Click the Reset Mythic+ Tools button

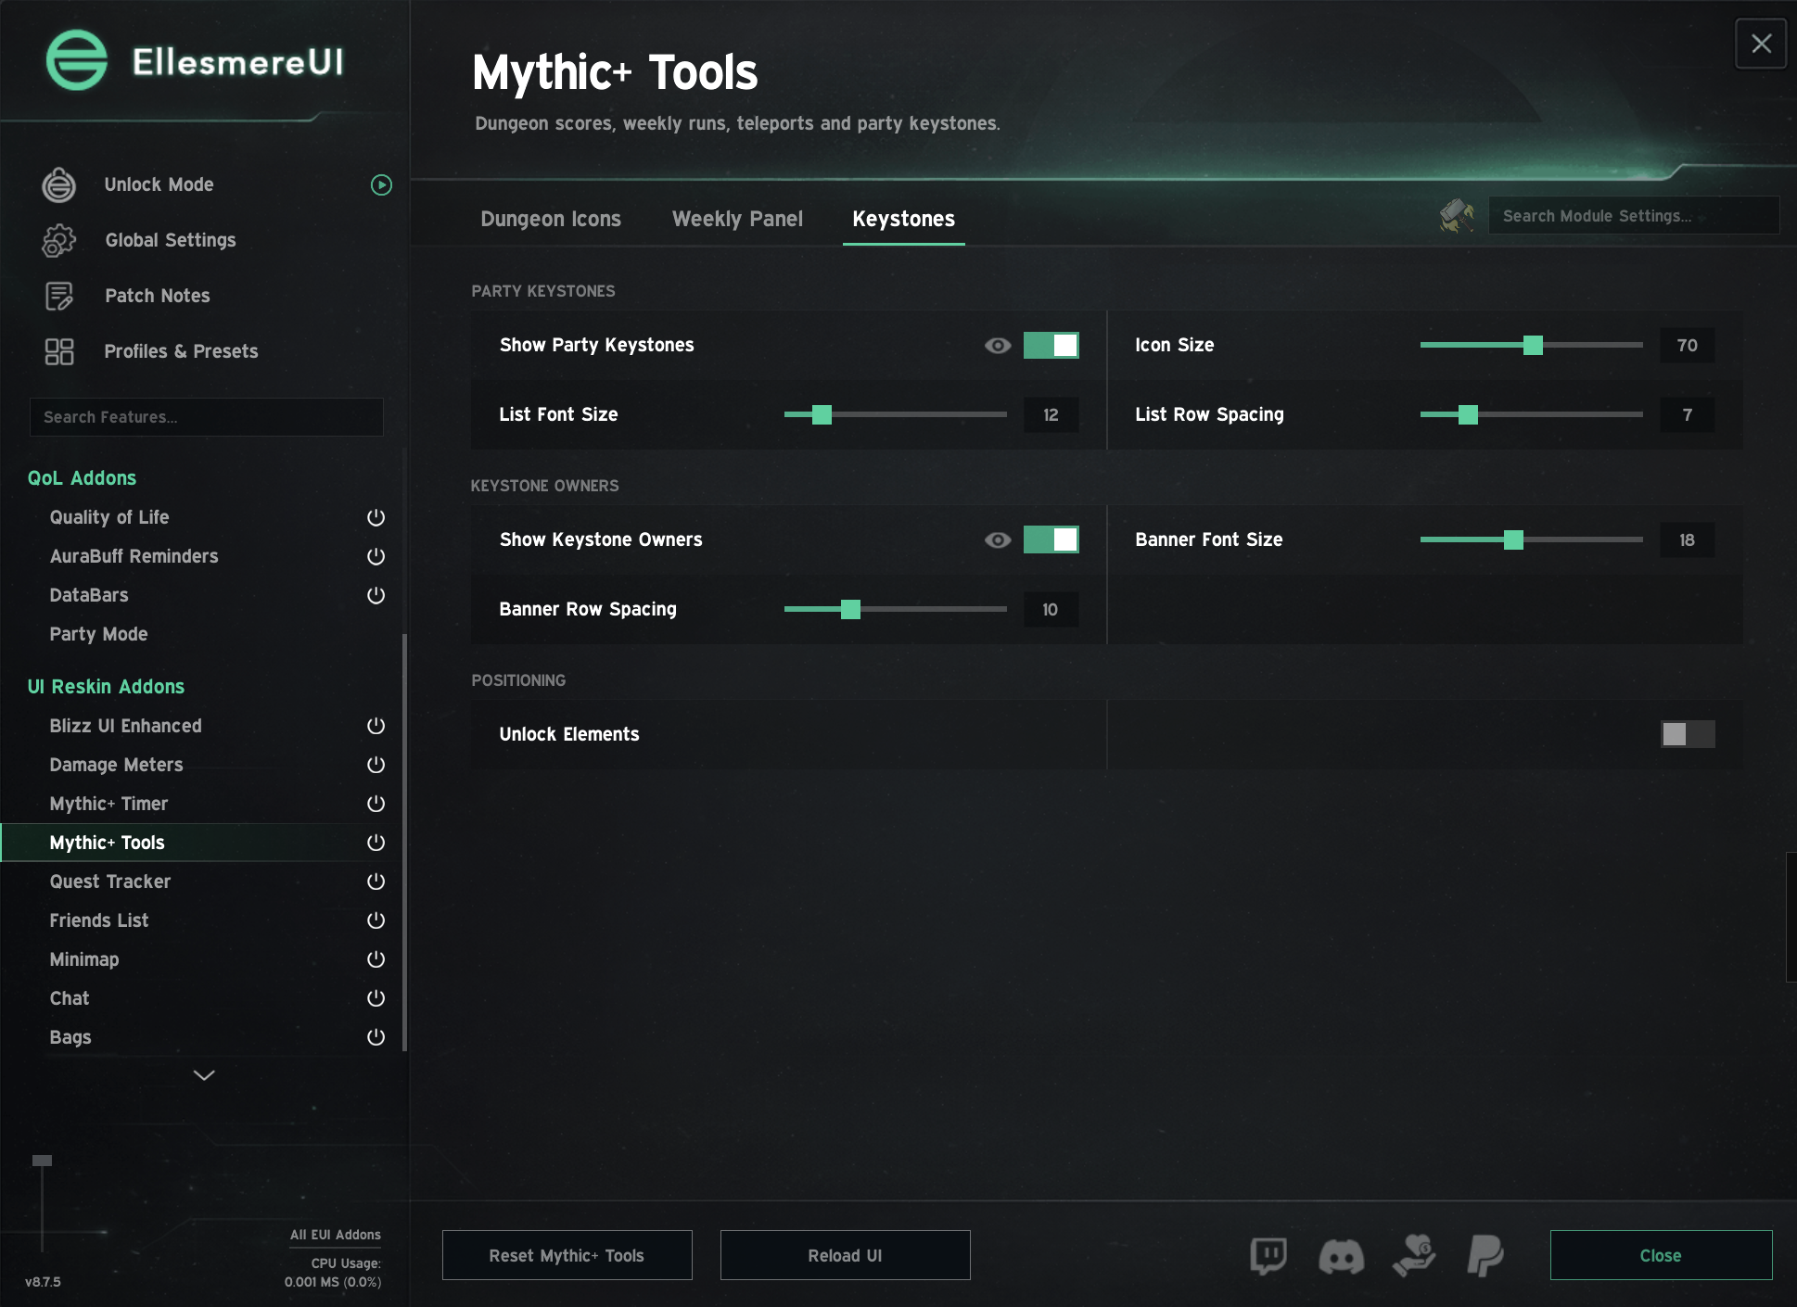[567, 1255]
